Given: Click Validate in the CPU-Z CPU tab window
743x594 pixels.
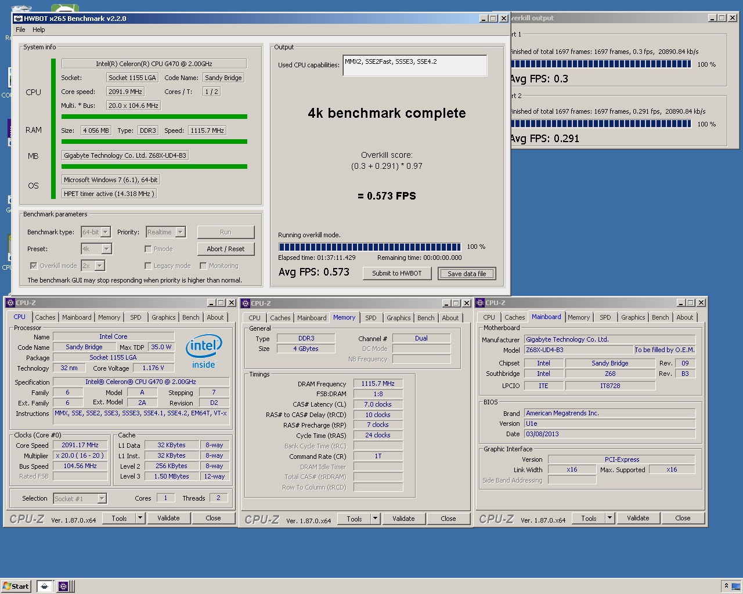Looking at the screenshot, I should point(168,518).
